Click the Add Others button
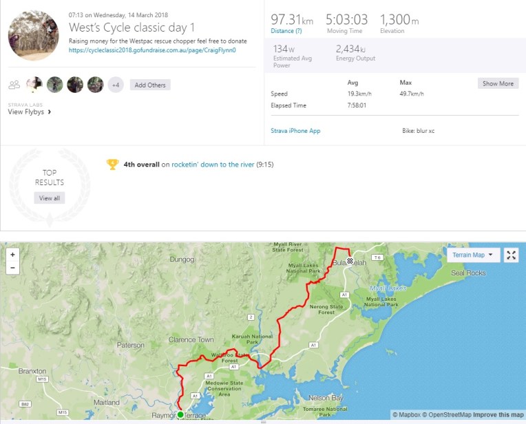Image resolution: width=526 pixels, height=424 pixels. (150, 85)
